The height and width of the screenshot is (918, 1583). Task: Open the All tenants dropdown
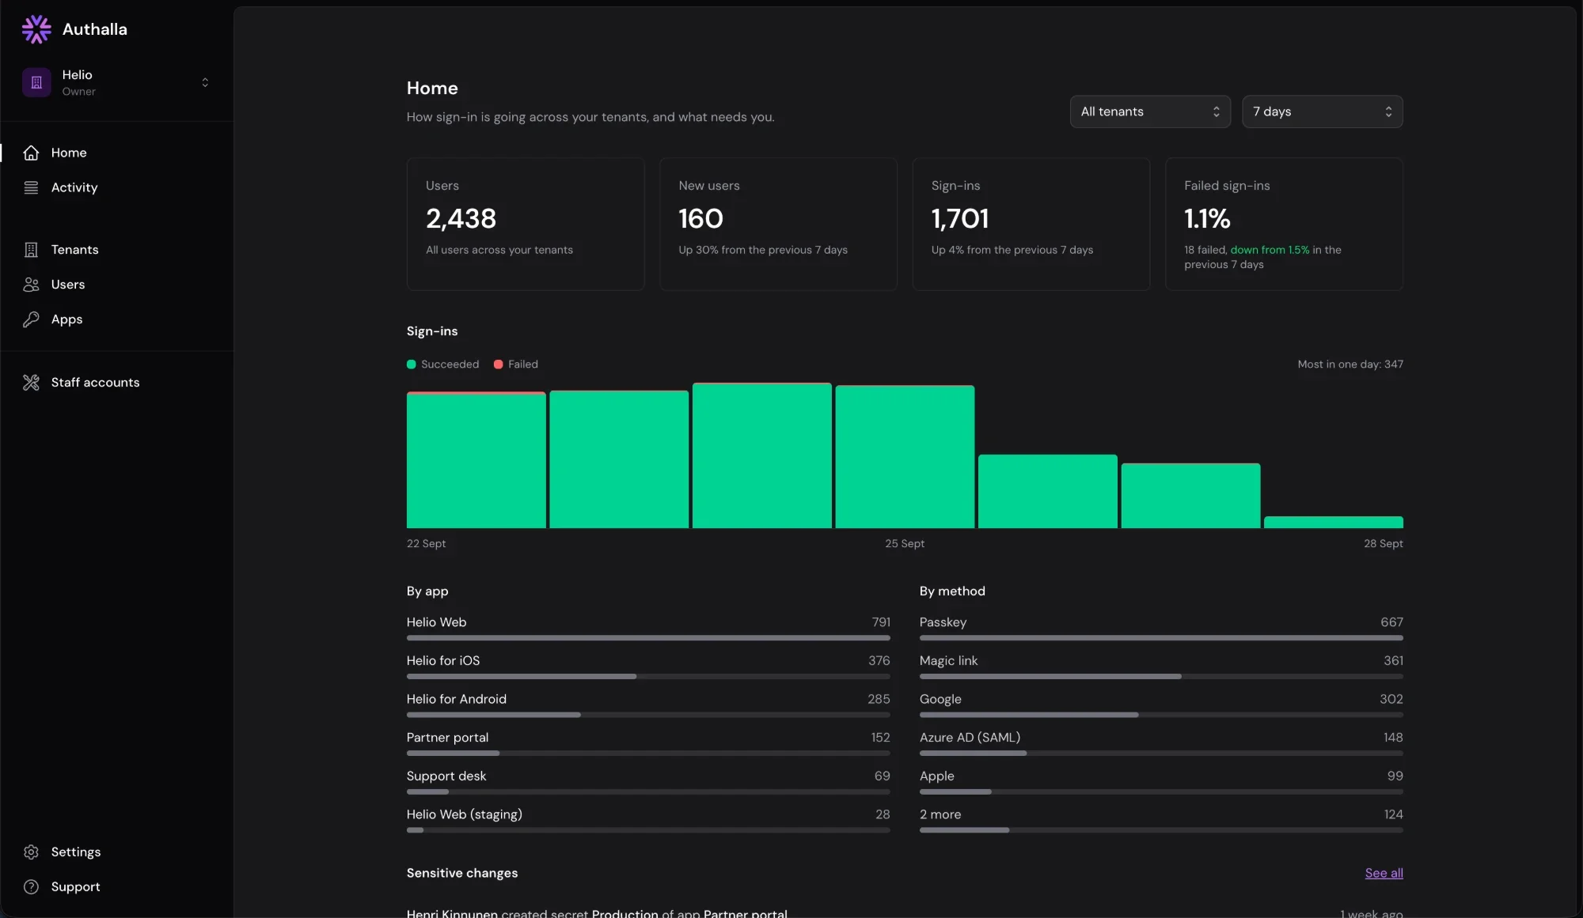pos(1150,111)
